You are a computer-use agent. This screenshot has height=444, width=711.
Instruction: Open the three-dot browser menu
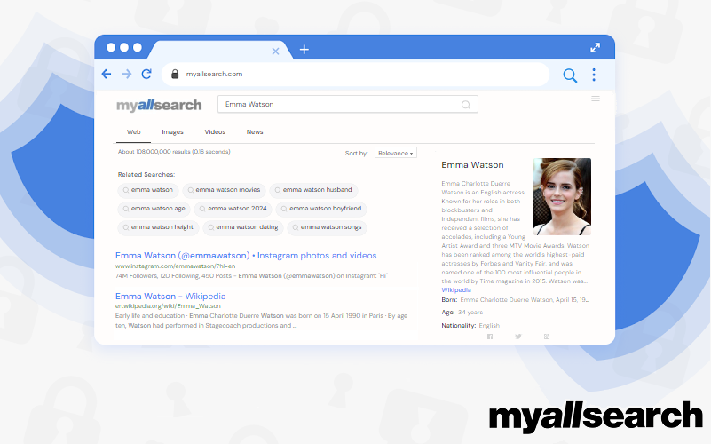tap(594, 75)
